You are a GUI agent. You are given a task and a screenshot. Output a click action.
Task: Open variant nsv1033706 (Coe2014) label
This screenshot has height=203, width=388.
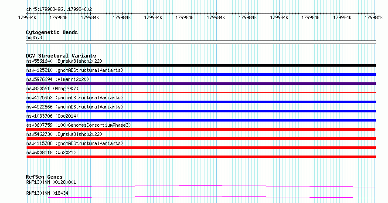tap(52, 116)
